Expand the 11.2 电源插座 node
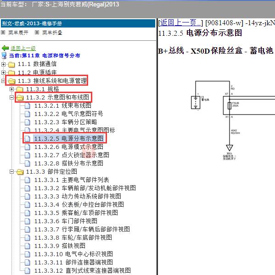Viewport: 275px width, 275px height. click(3, 72)
